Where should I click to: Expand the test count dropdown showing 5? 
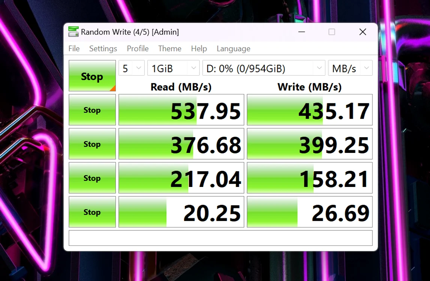point(131,68)
